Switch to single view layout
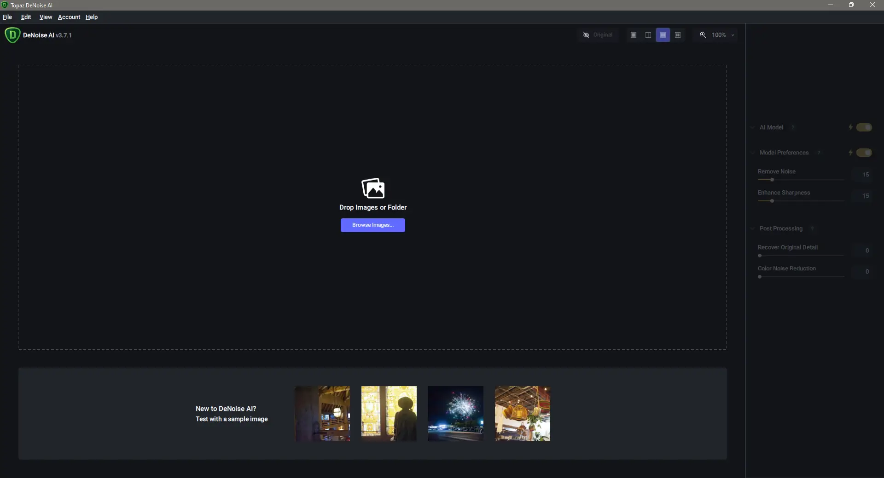This screenshot has height=478, width=884. pyautogui.click(x=634, y=35)
